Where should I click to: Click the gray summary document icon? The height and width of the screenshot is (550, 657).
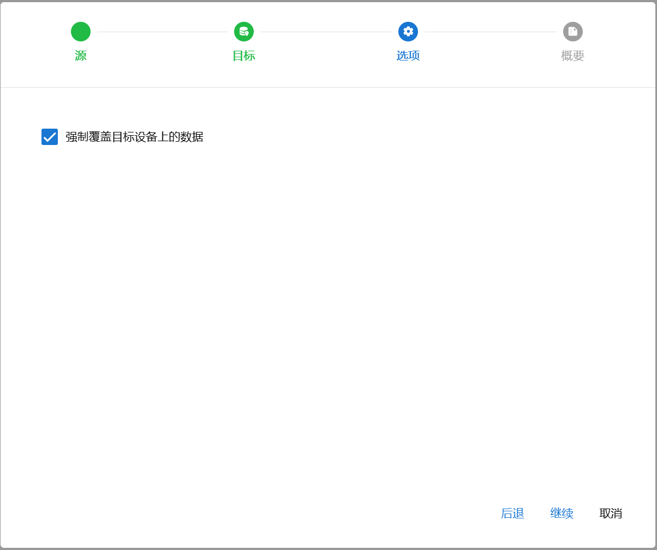pyautogui.click(x=572, y=32)
